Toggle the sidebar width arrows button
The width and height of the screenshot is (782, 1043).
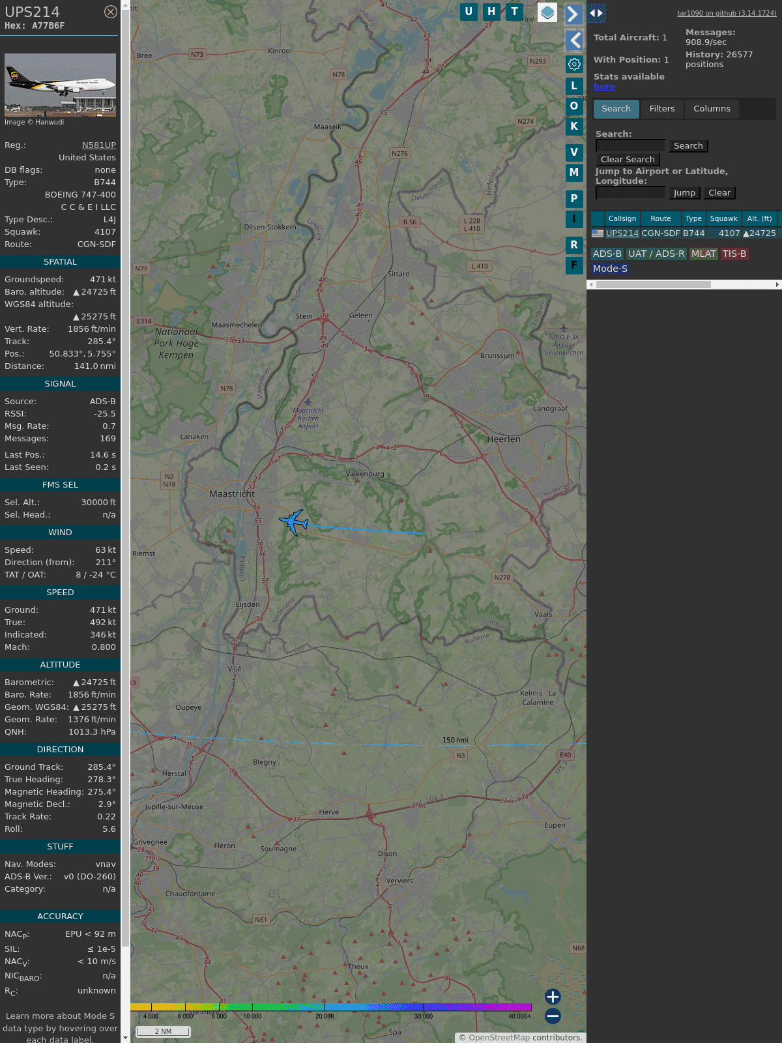pyautogui.click(x=596, y=13)
